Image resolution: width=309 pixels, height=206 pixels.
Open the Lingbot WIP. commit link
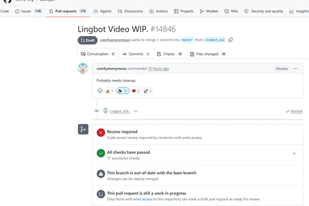120,111
